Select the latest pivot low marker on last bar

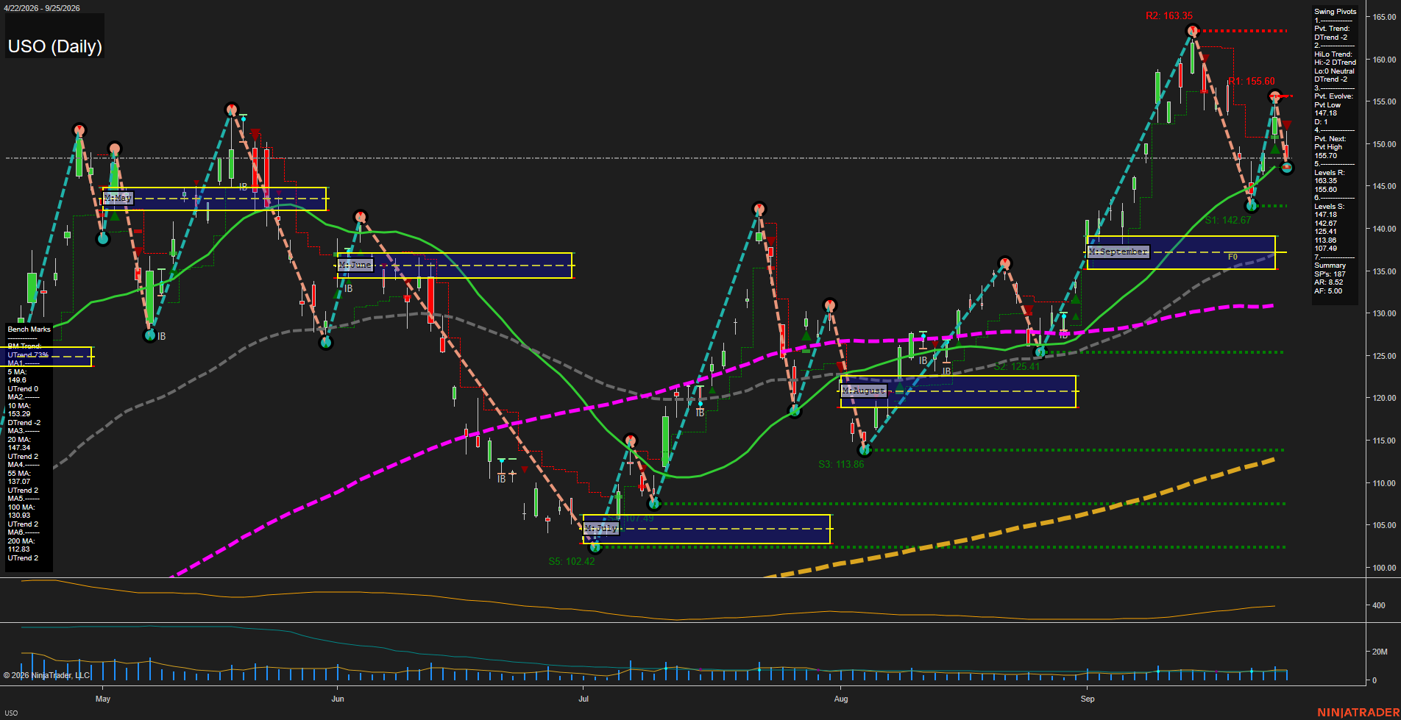[1286, 168]
